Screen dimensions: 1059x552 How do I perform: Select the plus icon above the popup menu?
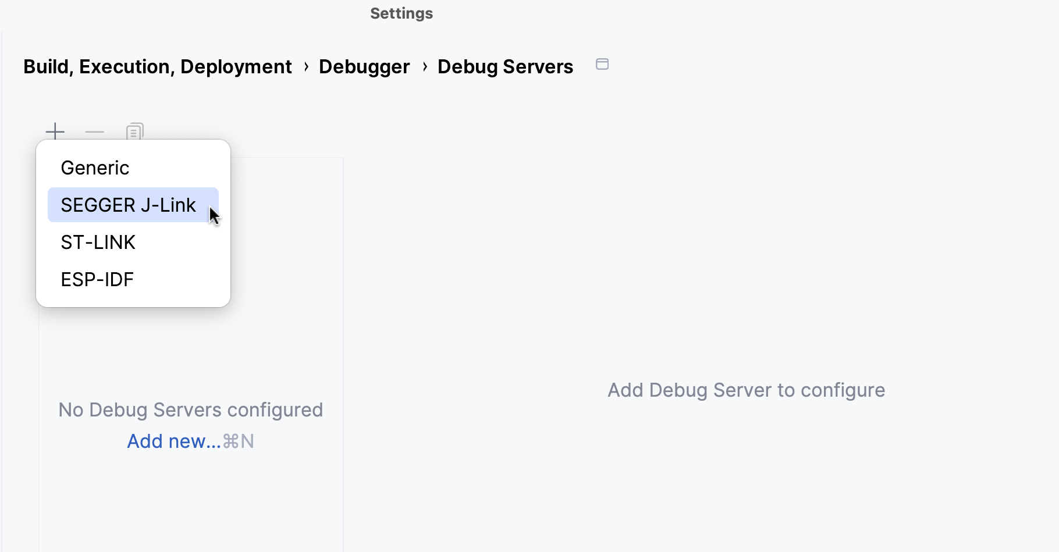[55, 131]
